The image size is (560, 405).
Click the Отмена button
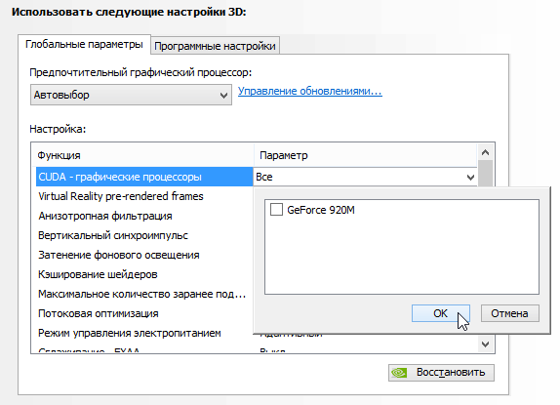click(509, 313)
